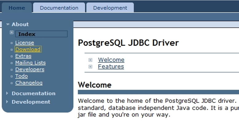Click the small bullet beside License
The width and height of the screenshot is (239, 122).
(12, 43)
